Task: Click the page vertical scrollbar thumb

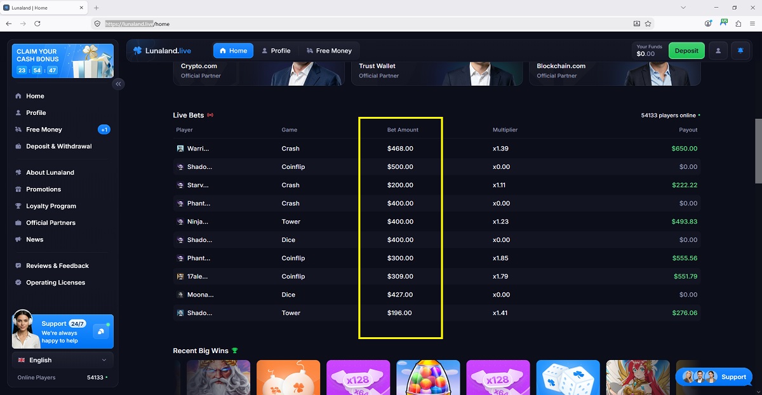Action: point(758,151)
